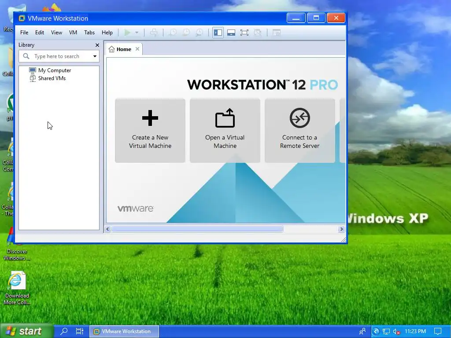Open the Tabs menu

point(89,33)
